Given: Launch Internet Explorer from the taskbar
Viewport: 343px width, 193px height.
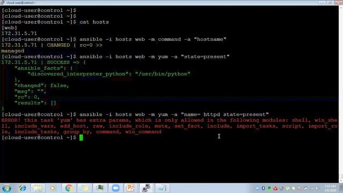Looking at the screenshot, I should pos(23,188).
